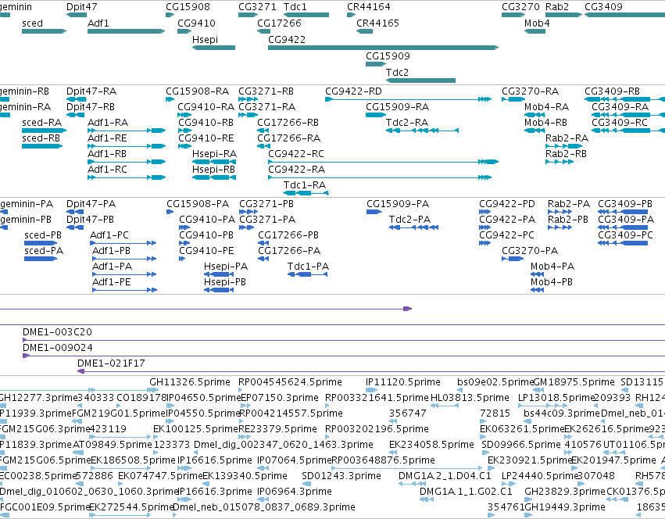Click EST AT09849.5prime

click(x=113, y=444)
